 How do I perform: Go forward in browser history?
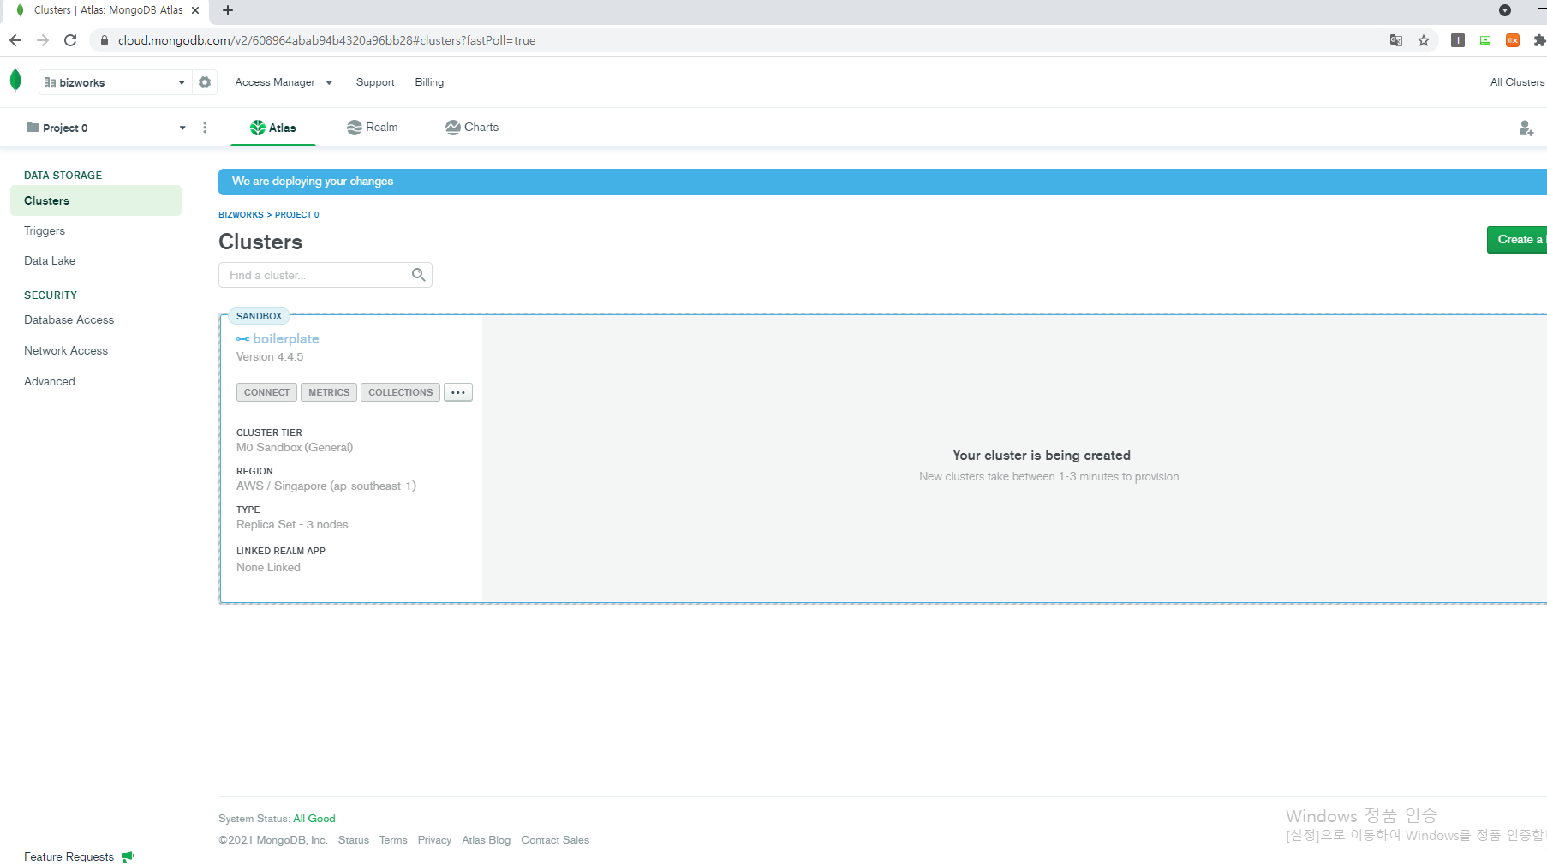click(43, 40)
